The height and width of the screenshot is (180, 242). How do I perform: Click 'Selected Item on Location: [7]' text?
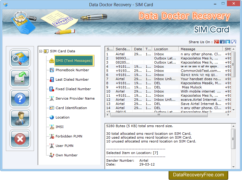(x=132, y=153)
